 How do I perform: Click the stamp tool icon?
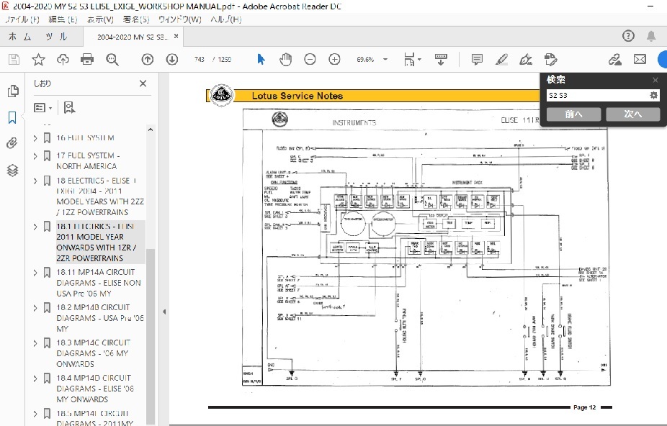tap(550, 60)
